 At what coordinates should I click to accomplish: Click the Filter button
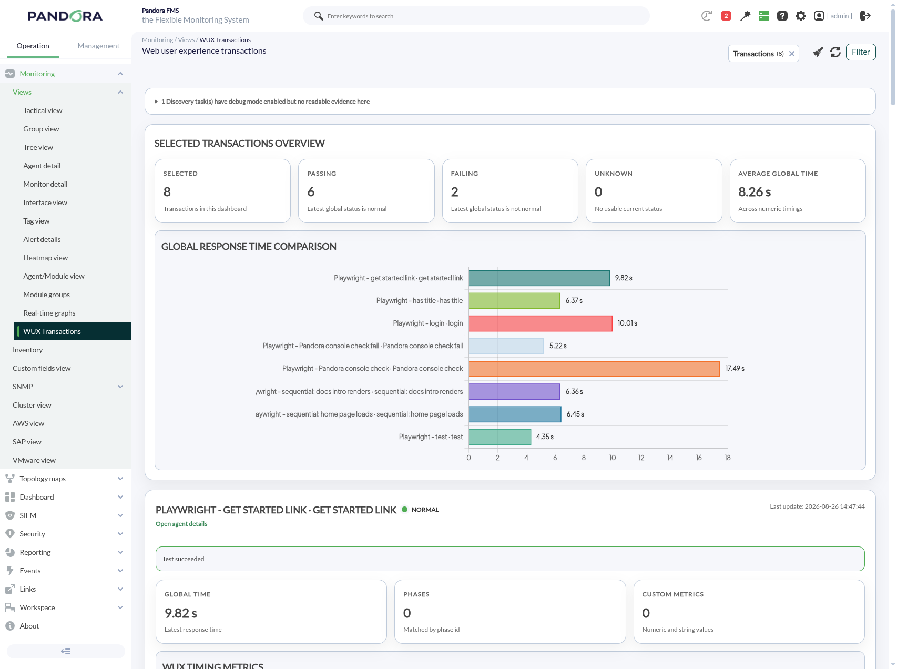(x=861, y=52)
